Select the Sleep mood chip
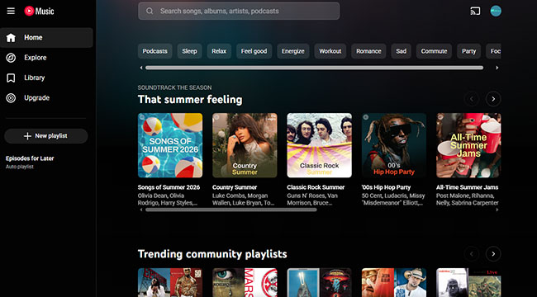 pos(189,51)
